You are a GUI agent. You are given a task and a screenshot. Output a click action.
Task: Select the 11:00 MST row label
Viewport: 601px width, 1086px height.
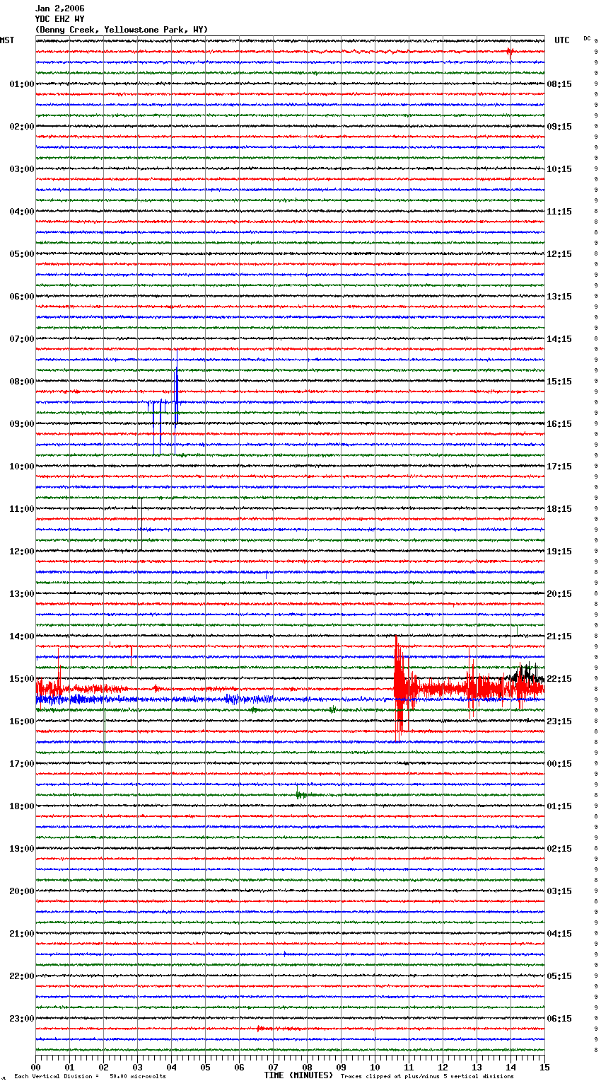click(x=21, y=509)
